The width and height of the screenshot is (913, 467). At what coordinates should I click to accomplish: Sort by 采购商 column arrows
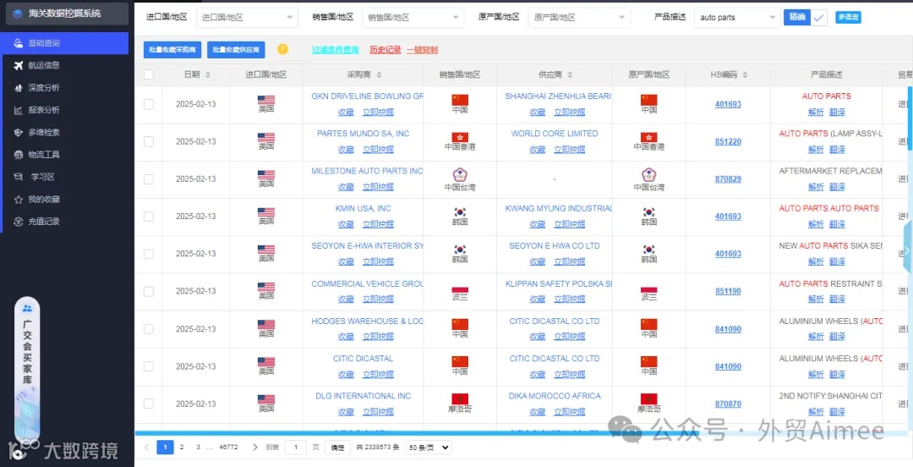click(x=379, y=74)
